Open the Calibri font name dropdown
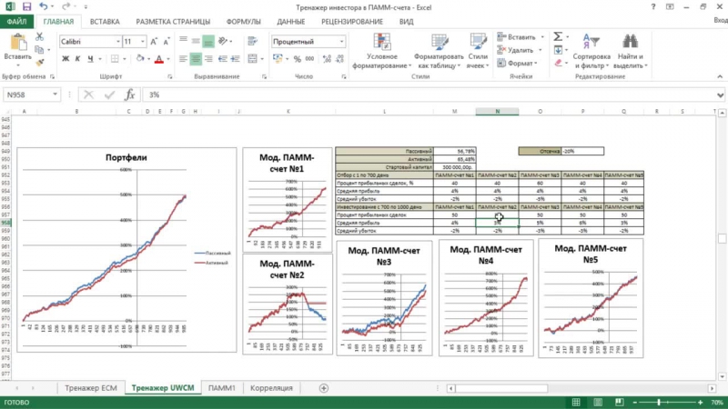The image size is (728, 409). (118, 42)
